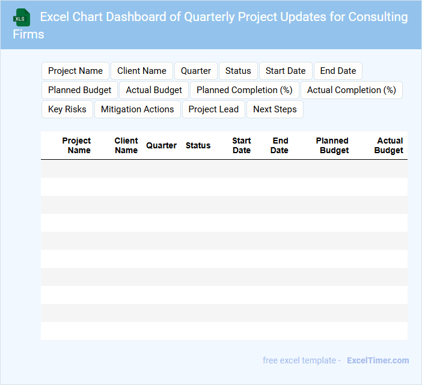
Task: Click the dashboard title heading text
Action: click(x=224, y=17)
